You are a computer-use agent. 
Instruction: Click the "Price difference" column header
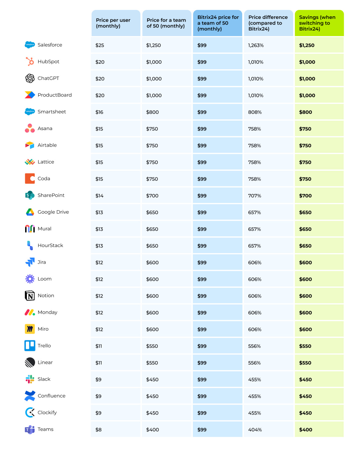pos(268,23)
